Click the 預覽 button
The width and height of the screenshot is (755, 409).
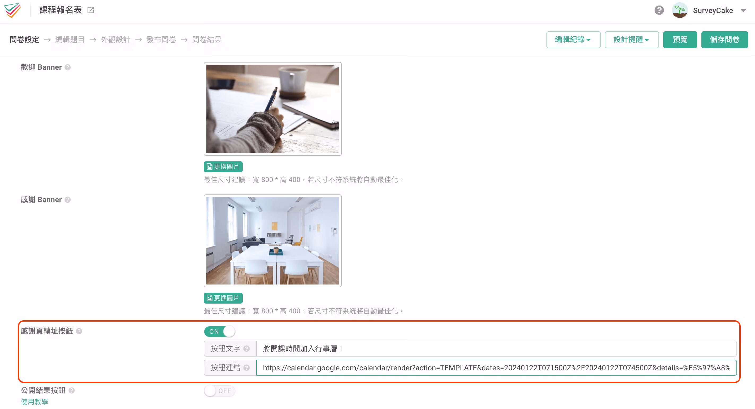coord(680,39)
